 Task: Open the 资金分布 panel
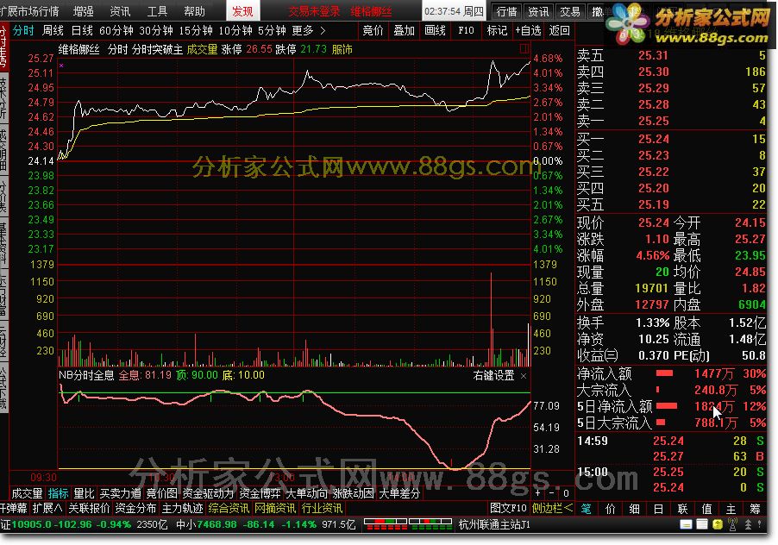pyautogui.click(x=135, y=508)
